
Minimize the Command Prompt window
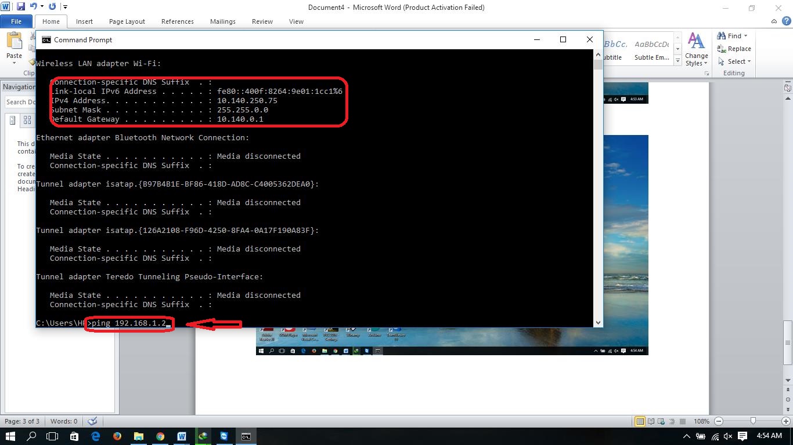(x=536, y=39)
